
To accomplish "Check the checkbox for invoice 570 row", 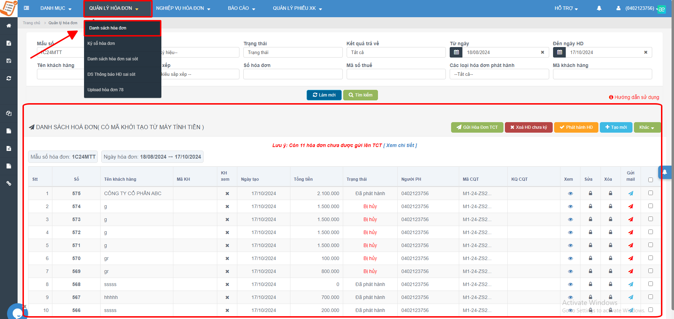I will (x=650, y=258).
